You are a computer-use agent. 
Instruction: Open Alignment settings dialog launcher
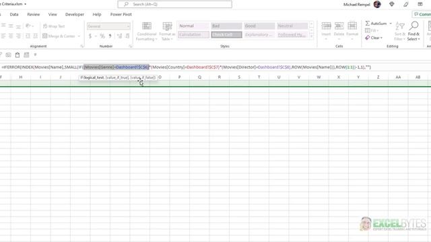(x=82, y=46)
